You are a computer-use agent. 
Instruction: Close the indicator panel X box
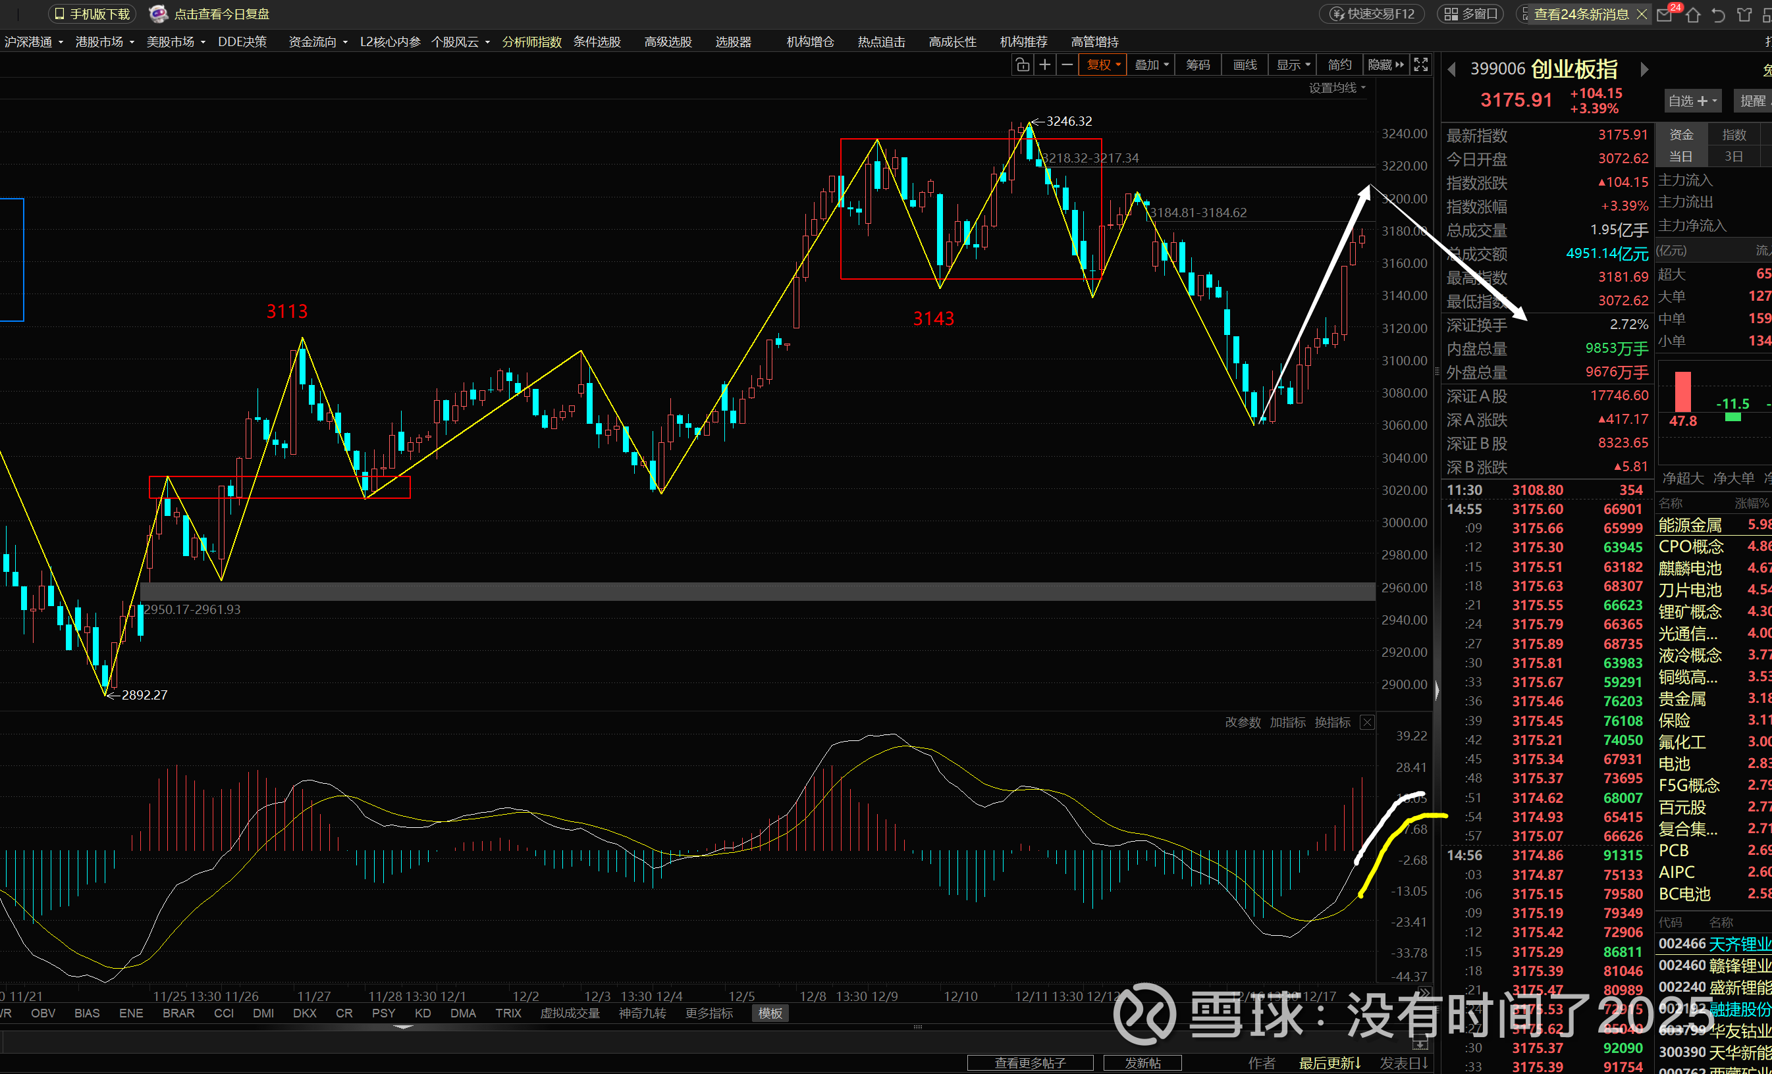pos(1367,723)
